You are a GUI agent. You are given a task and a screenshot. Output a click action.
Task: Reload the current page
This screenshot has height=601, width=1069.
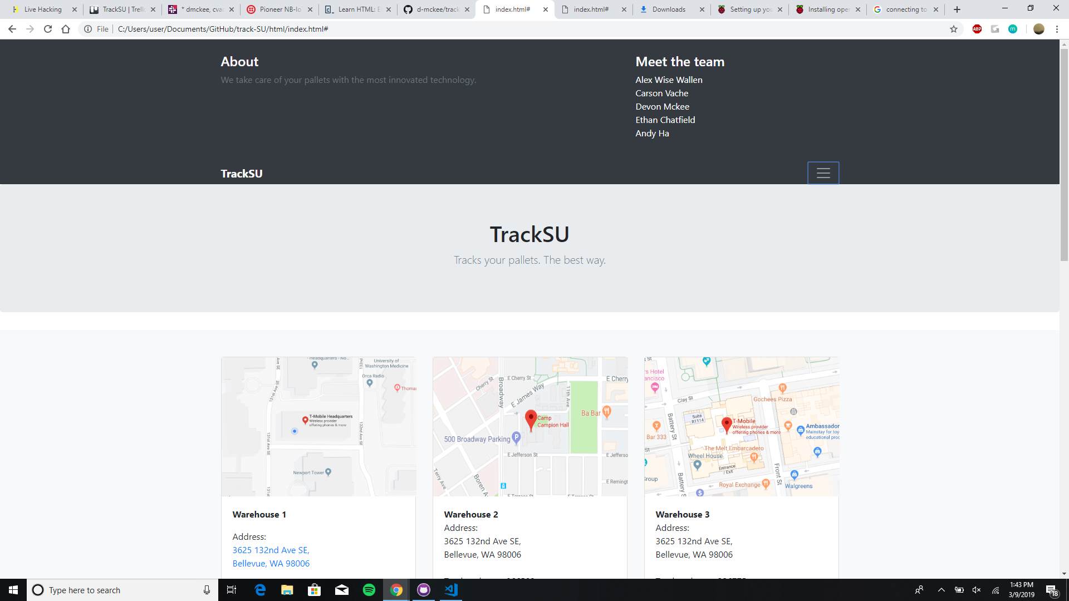(x=48, y=29)
